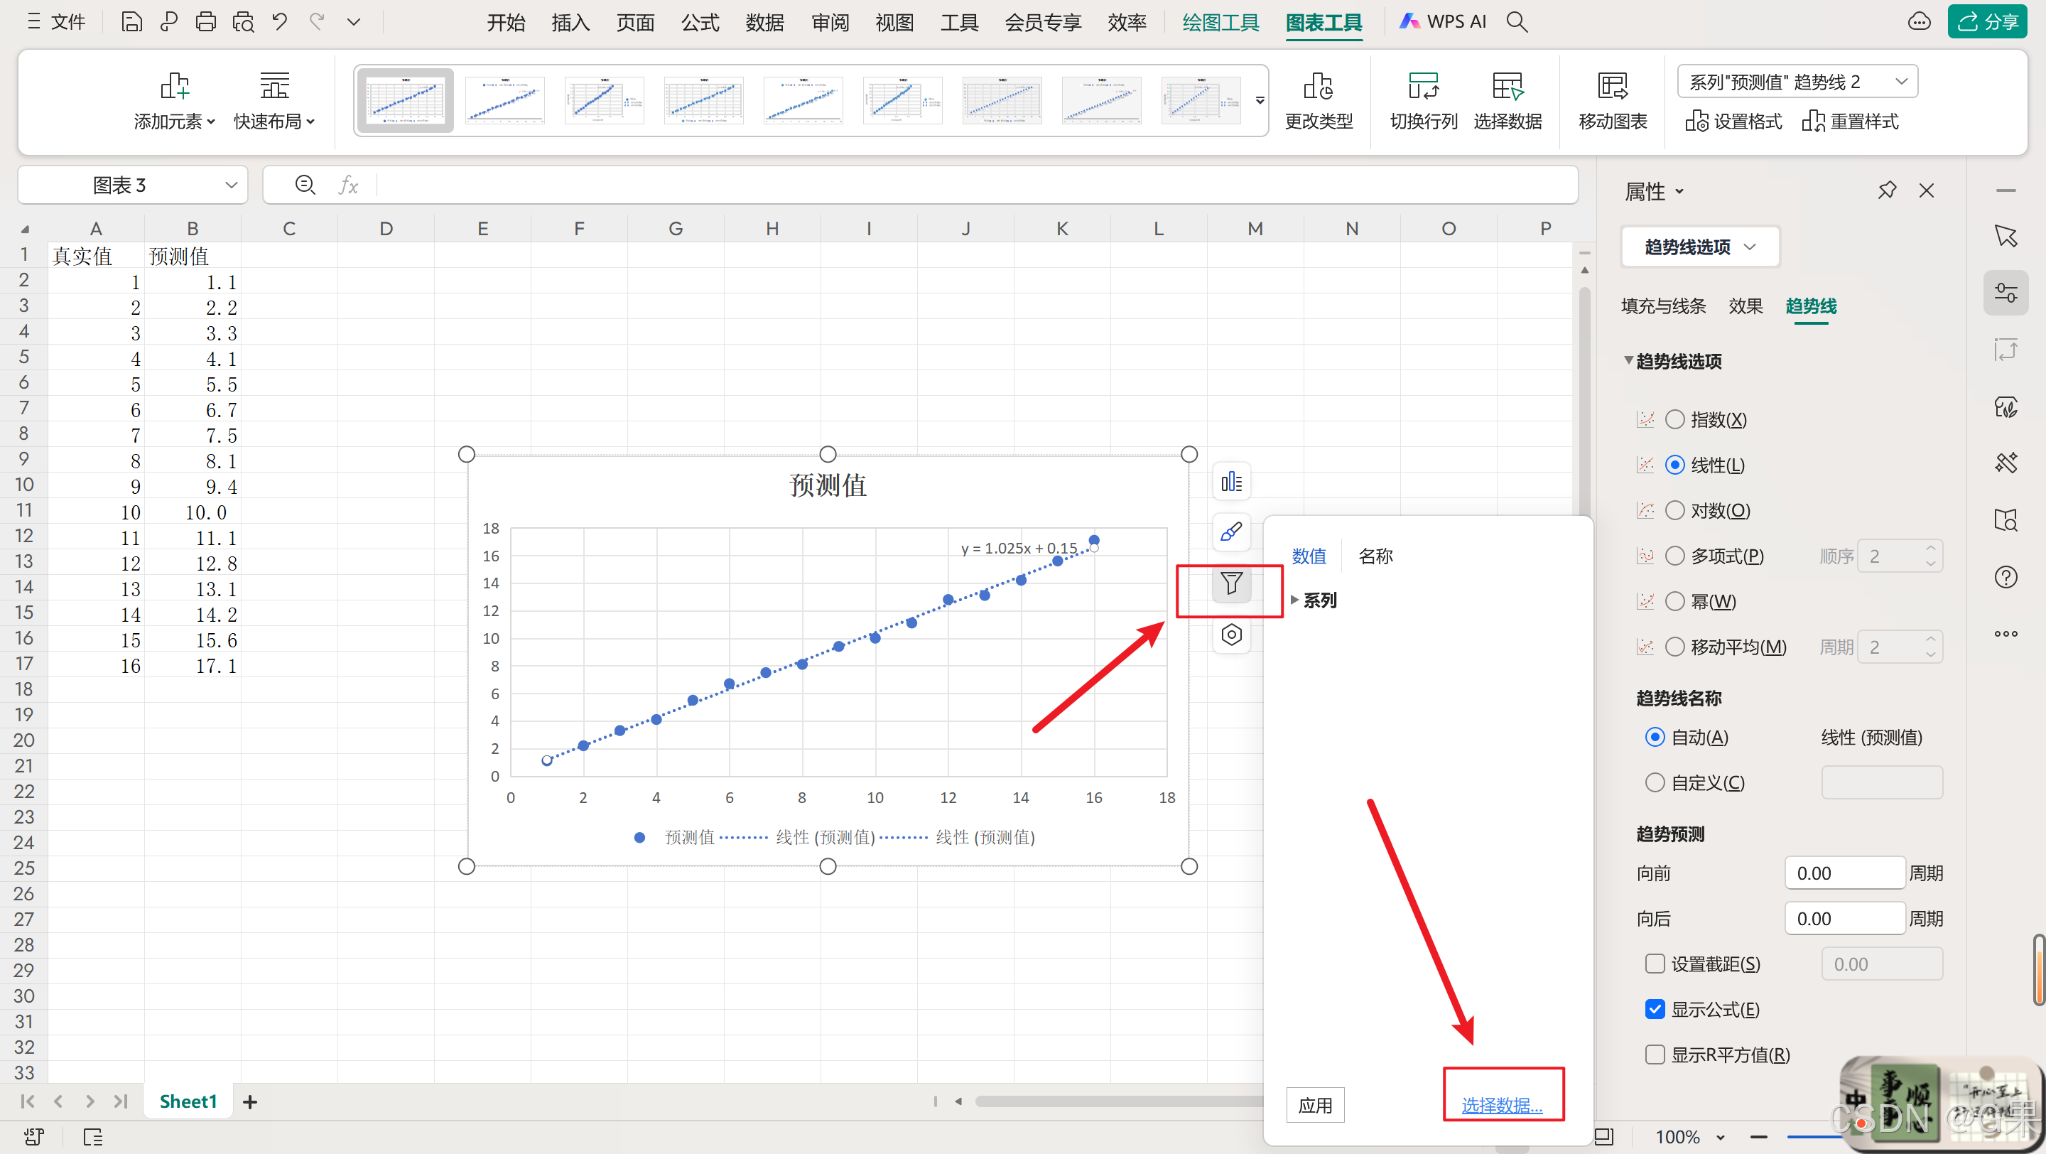Select the first chart style thumbnail
Image resolution: width=2046 pixels, height=1154 pixels.
(x=405, y=100)
